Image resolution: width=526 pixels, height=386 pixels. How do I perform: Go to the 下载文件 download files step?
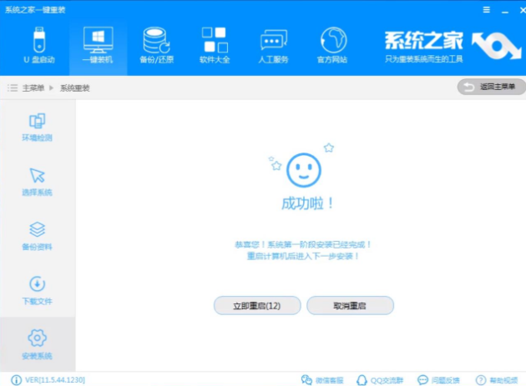[x=37, y=290]
